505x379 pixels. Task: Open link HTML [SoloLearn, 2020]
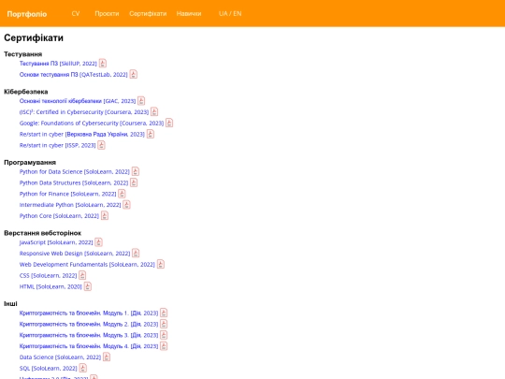pos(50,286)
